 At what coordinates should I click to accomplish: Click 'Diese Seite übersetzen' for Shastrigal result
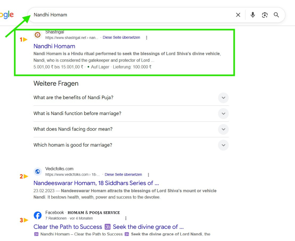(121, 38)
